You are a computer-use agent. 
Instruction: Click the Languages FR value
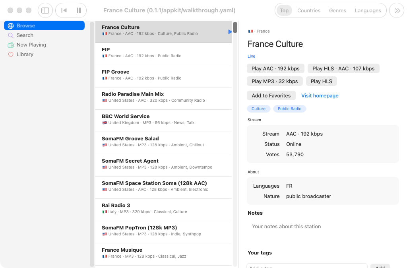pyautogui.click(x=289, y=186)
